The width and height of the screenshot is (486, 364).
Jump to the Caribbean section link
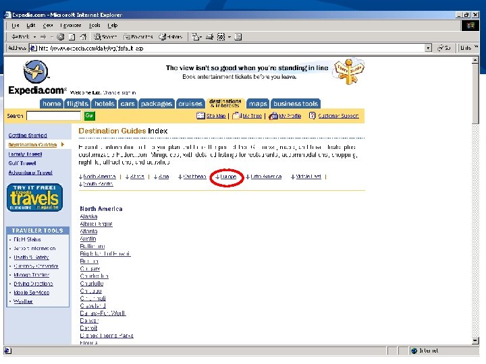[x=194, y=177]
